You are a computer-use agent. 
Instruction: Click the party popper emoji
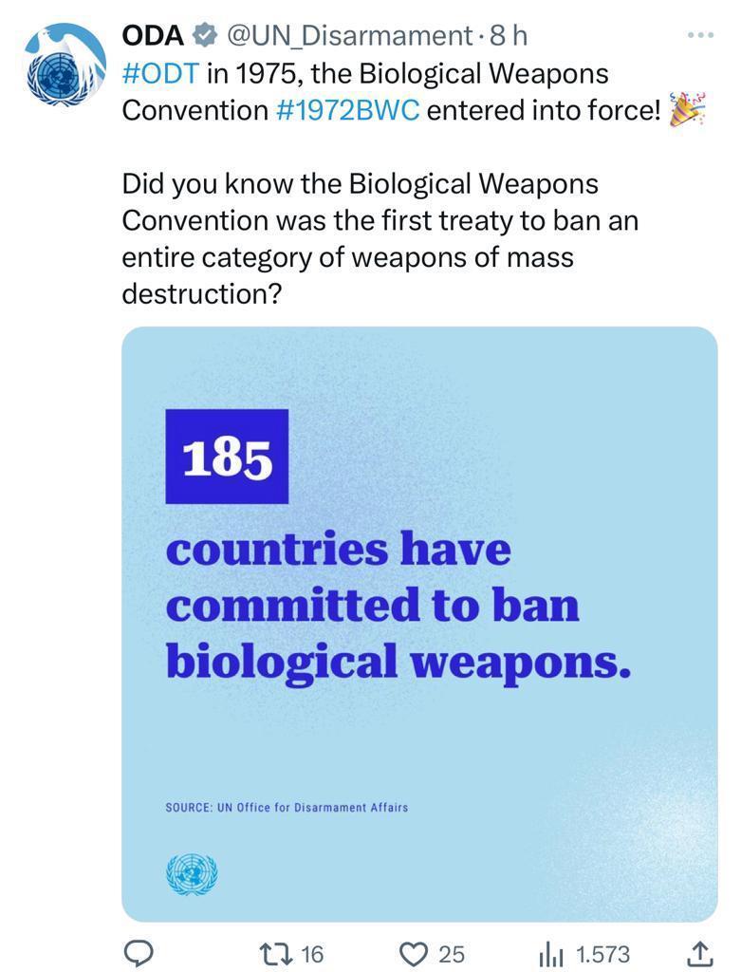point(687,110)
